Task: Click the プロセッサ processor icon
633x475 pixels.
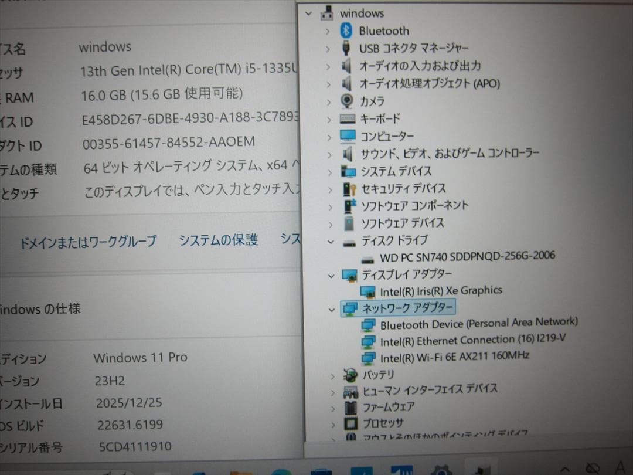Action: coord(350,424)
